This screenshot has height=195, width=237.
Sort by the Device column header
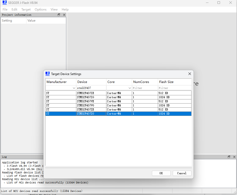(x=91, y=82)
